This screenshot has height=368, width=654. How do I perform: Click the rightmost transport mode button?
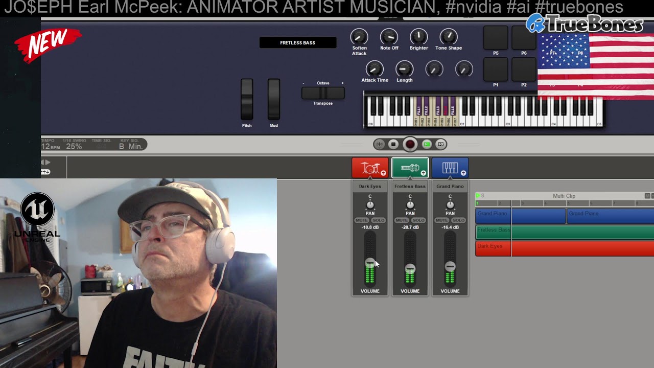click(x=441, y=144)
